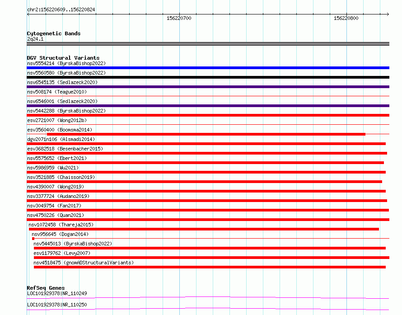Click the right scroll arrow on the ruler
Viewport: 402px width, 315px height.
click(388, 14)
